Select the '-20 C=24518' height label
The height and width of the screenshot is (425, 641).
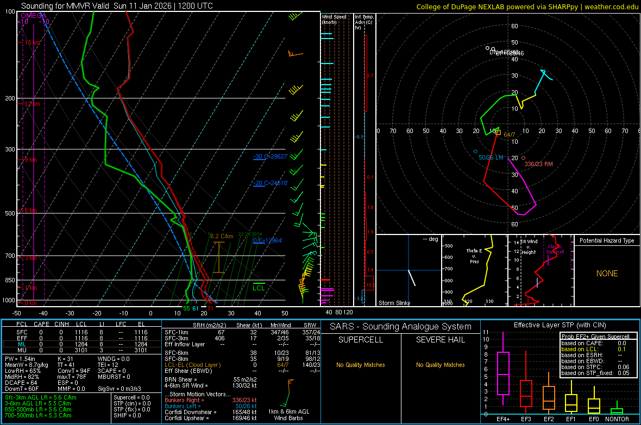click(x=271, y=183)
